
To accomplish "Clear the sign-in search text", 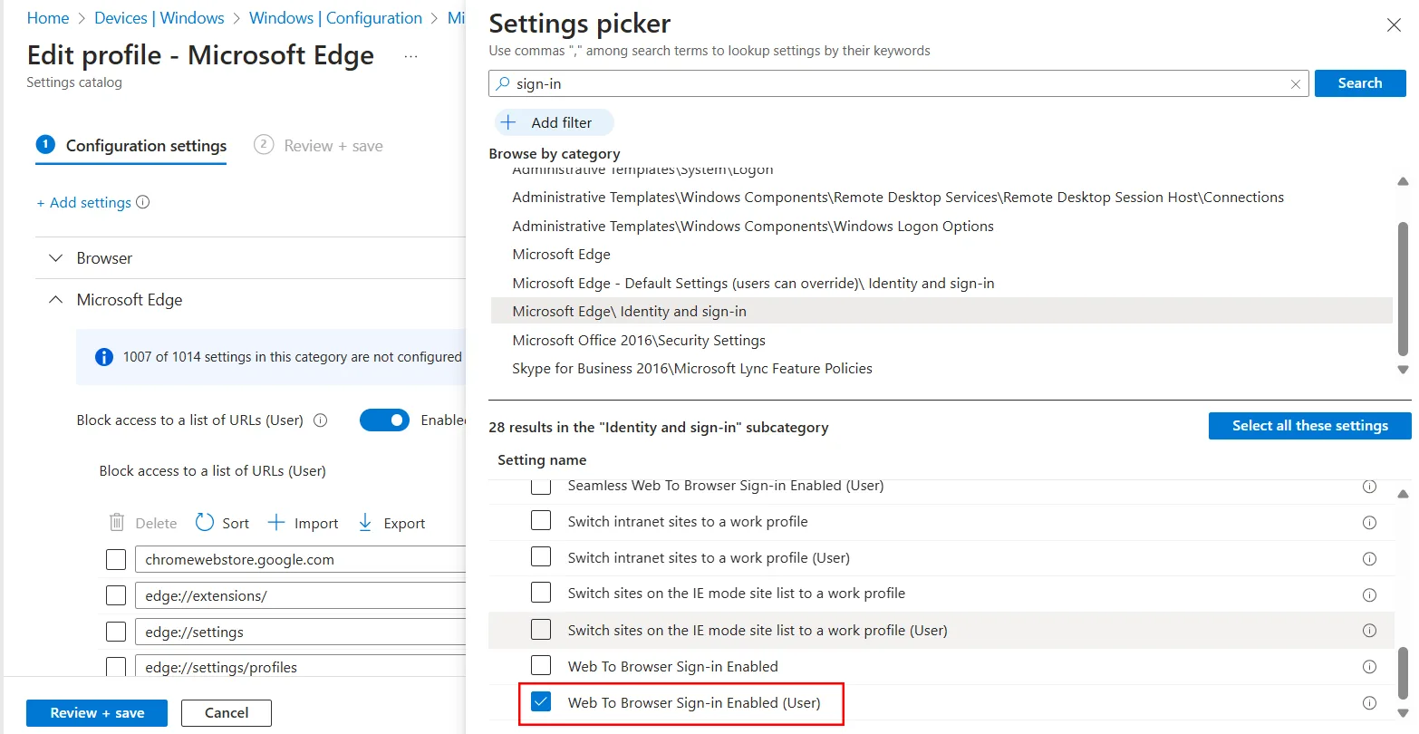I will pyautogui.click(x=1296, y=84).
